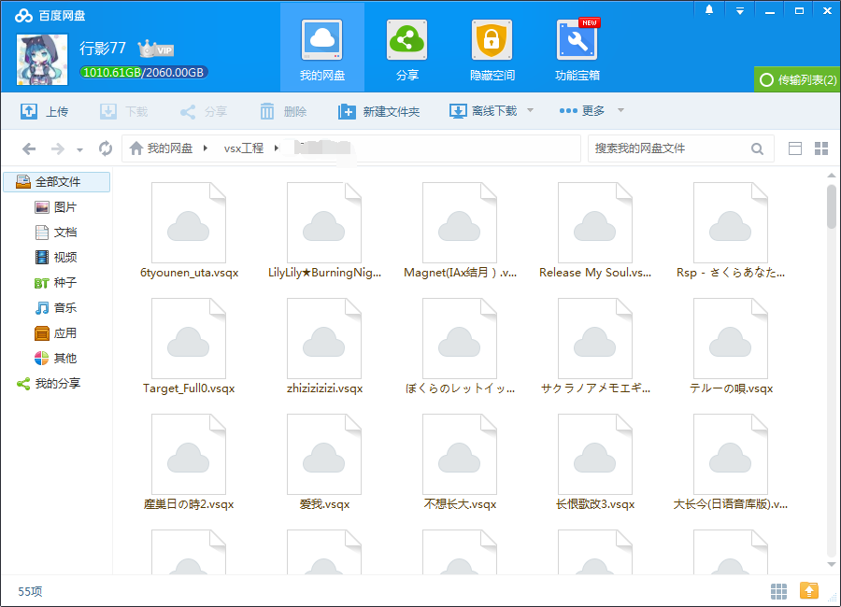Viewport: 841px width, 607px height.
Task: Select file 长恨歌改3.vsqx
Action: click(x=595, y=462)
